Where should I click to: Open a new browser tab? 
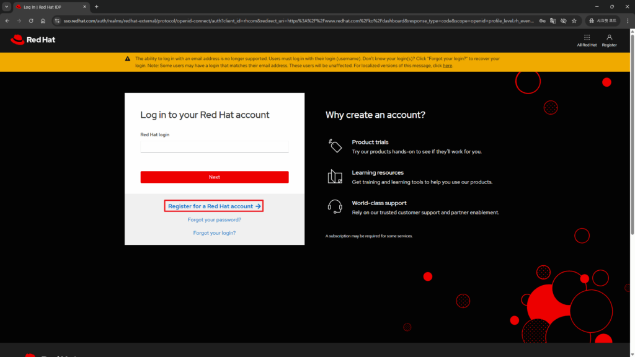(96, 7)
